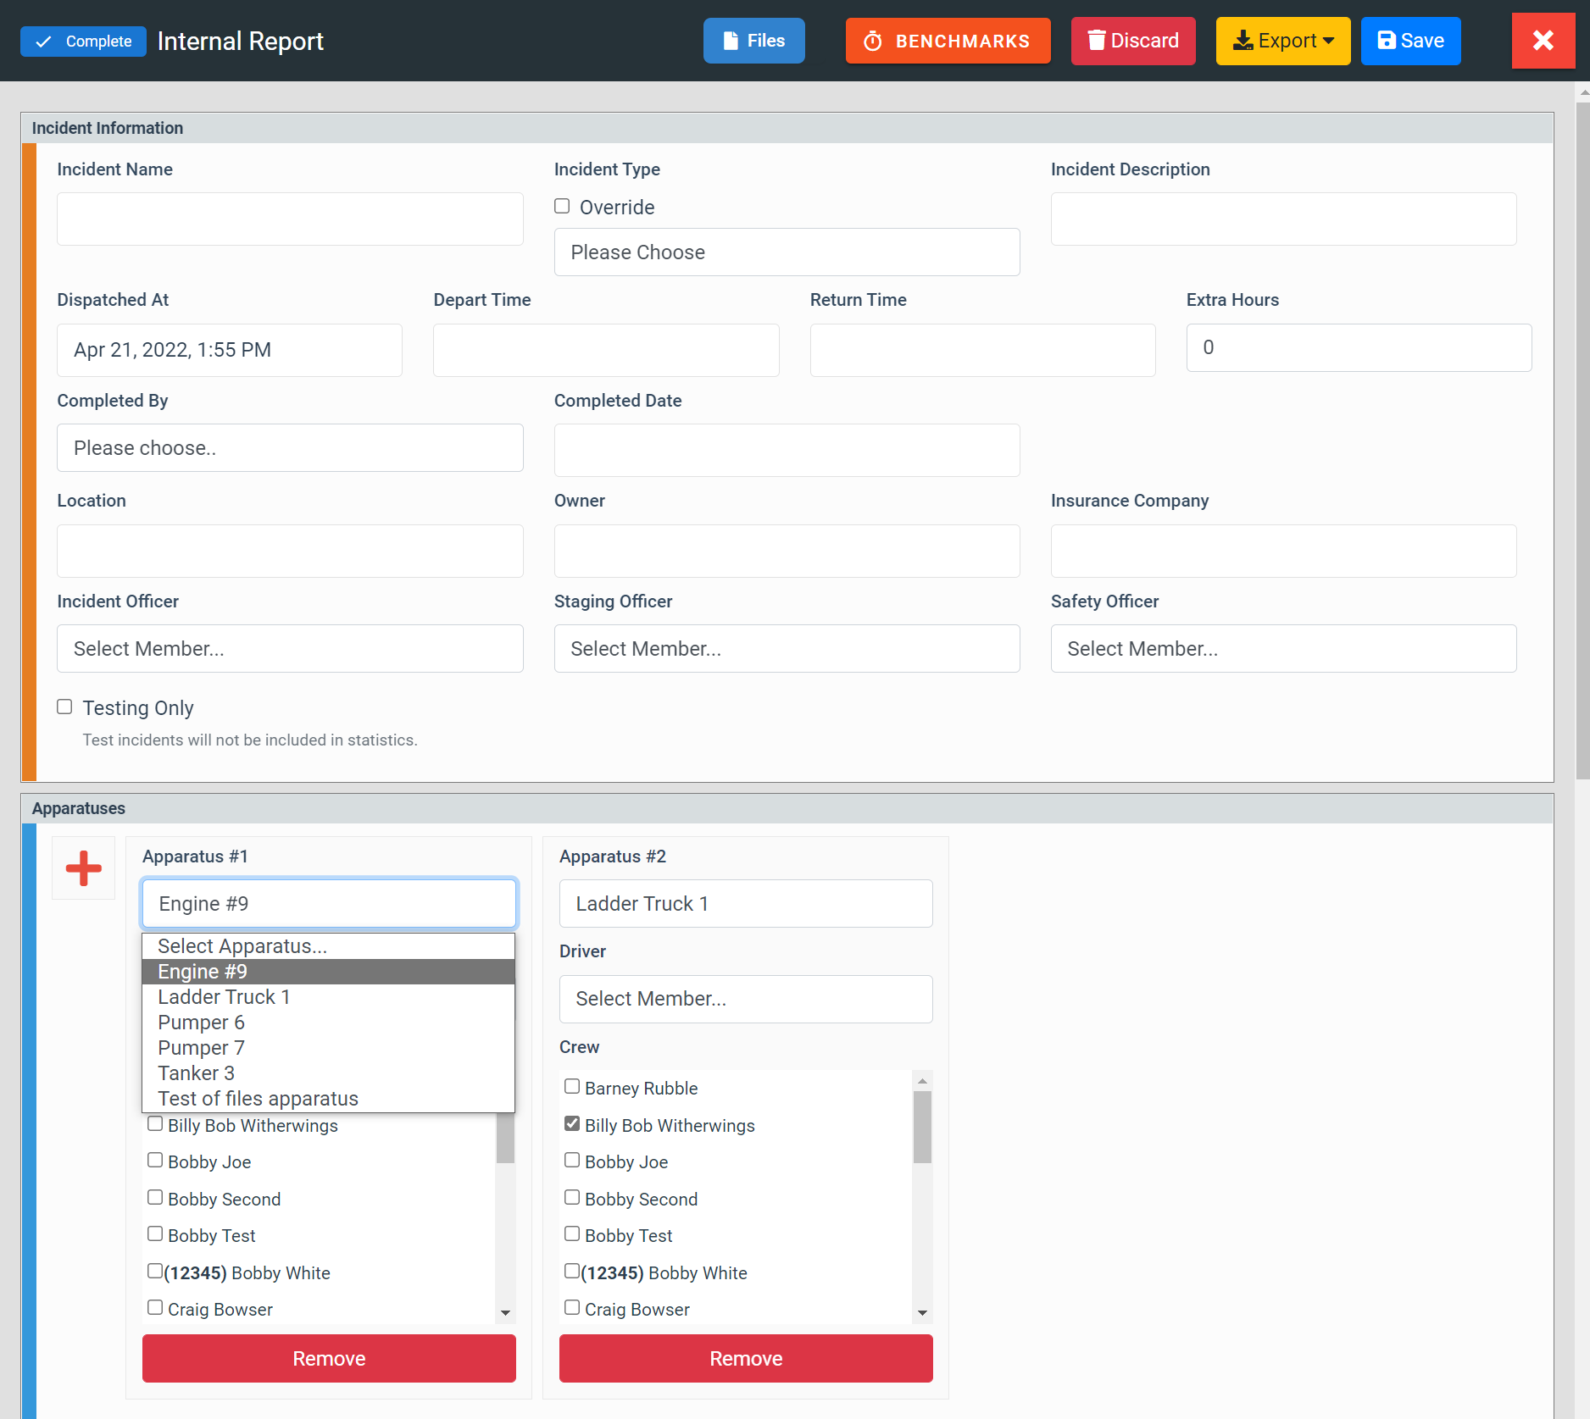
Task: Click the Complete checkmark badge
Action: point(83,42)
